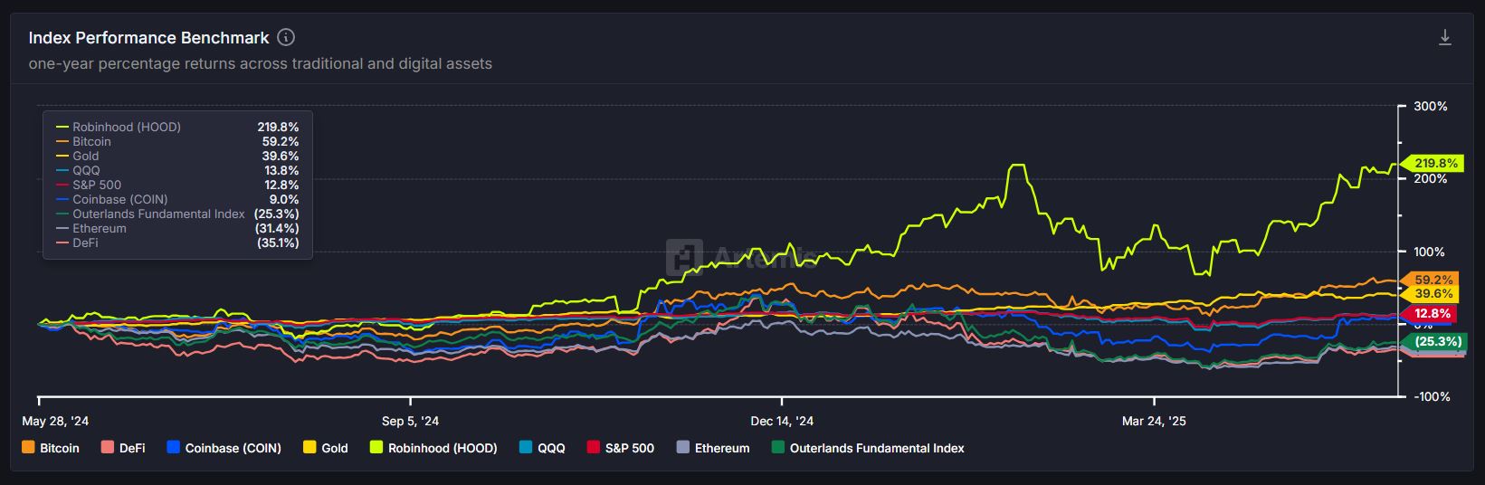Click DeFi row in the tooltip panel
Screen dimensions: 1485x485
click(x=177, y=243)
